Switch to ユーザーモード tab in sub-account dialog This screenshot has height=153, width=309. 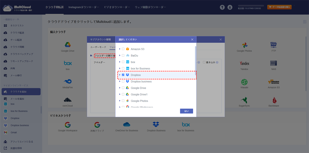(x=98, y=47)
